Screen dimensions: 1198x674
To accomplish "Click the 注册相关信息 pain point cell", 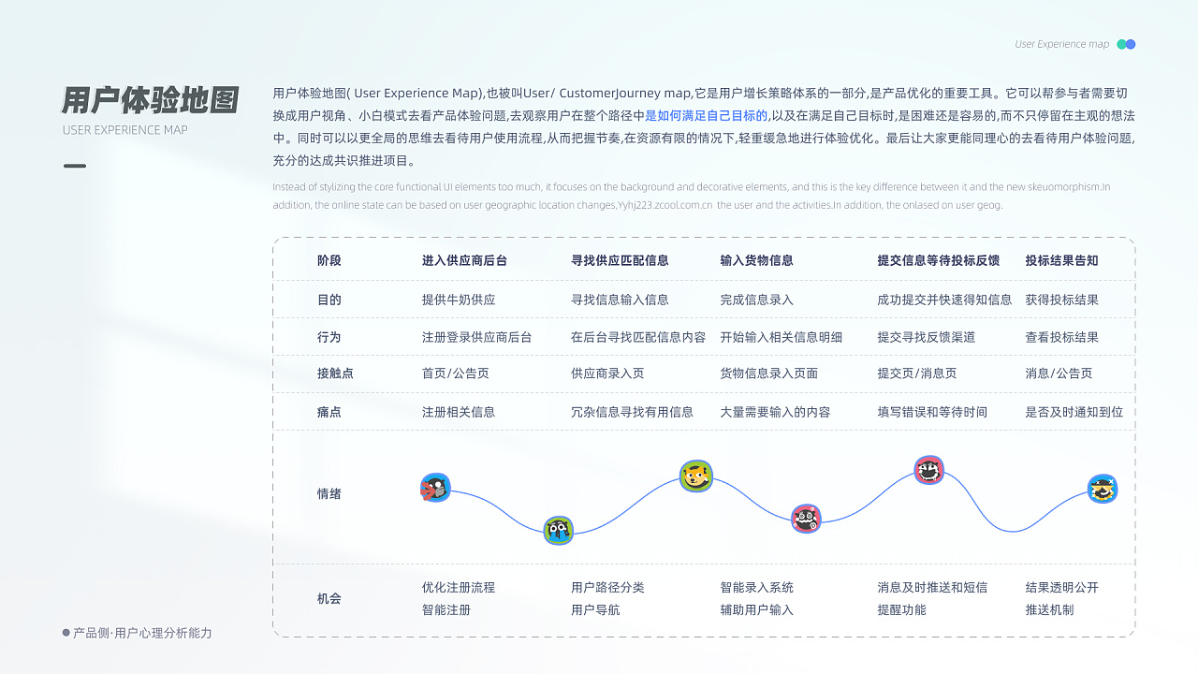I will click(x=459, y=412).
